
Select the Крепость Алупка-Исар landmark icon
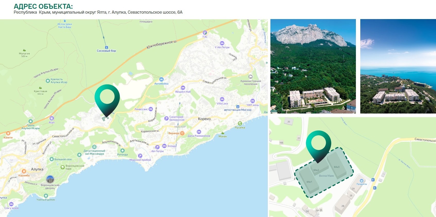pos(48,81)
